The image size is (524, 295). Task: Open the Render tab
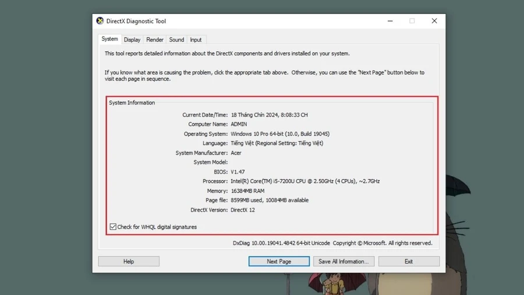[x=155, y=40]
